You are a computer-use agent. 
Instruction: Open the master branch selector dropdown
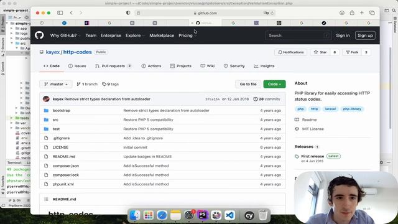(x=56, y=84)
